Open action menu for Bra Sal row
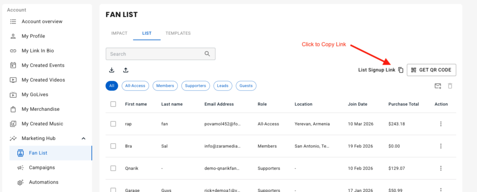 point(441,146)
